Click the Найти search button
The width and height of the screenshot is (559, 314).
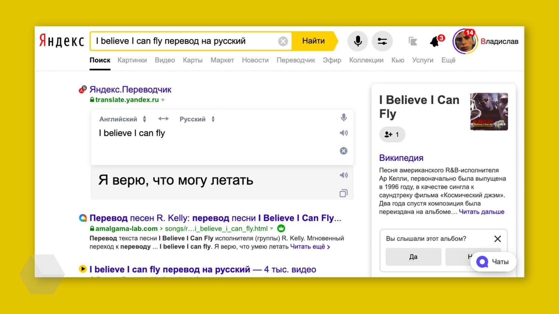pos(314,41)
